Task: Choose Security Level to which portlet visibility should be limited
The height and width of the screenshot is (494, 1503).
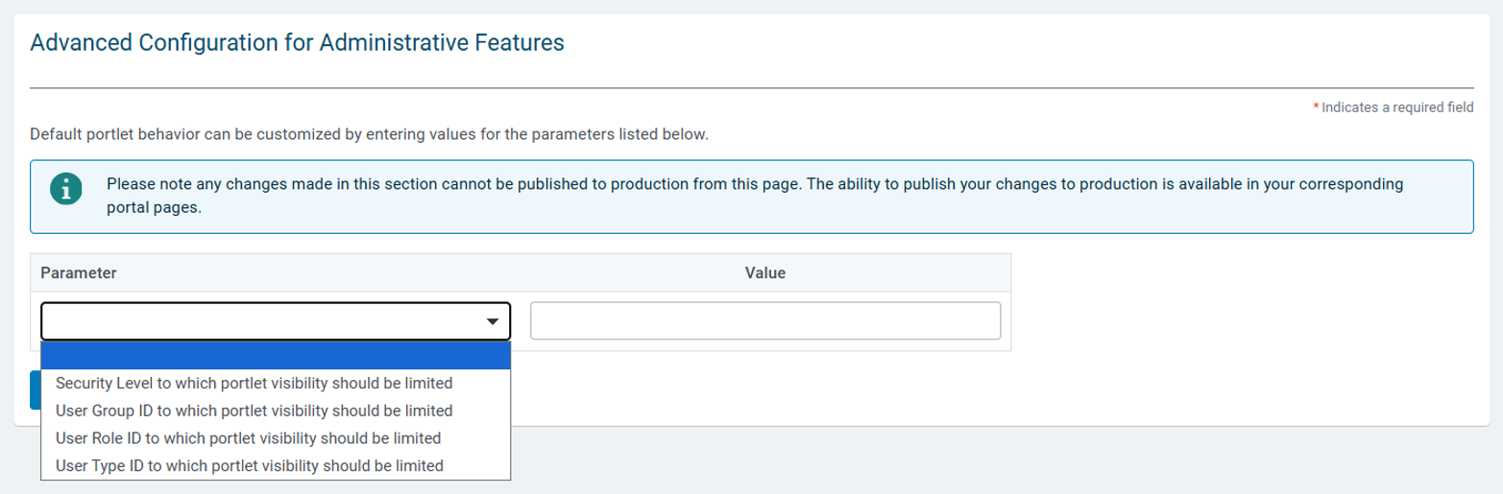Action: click(255, 383)
